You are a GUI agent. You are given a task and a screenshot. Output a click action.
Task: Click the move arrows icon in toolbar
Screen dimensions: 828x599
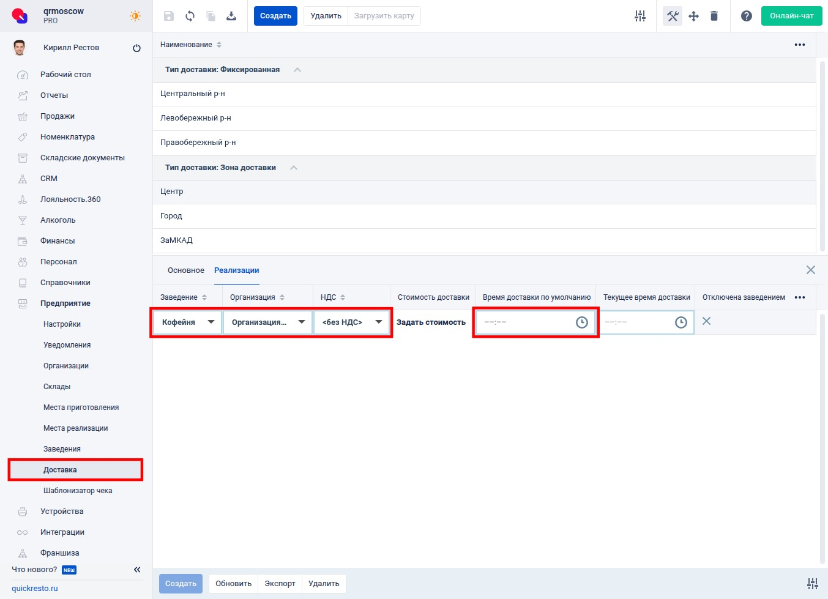[693, 16]
